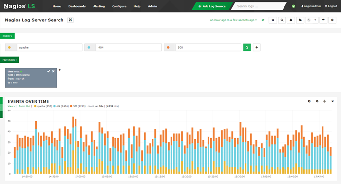Click the Add Log Source button
Screen dimensions: 341x184
(x=212, y=6)
